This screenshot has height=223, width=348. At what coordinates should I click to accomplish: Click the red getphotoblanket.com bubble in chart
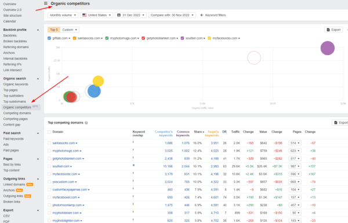coord(71,97)
